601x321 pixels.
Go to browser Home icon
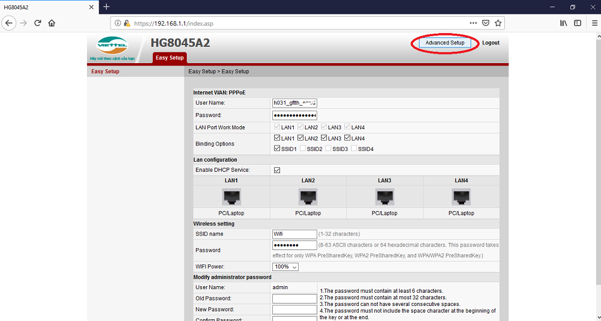coord(52,23)
